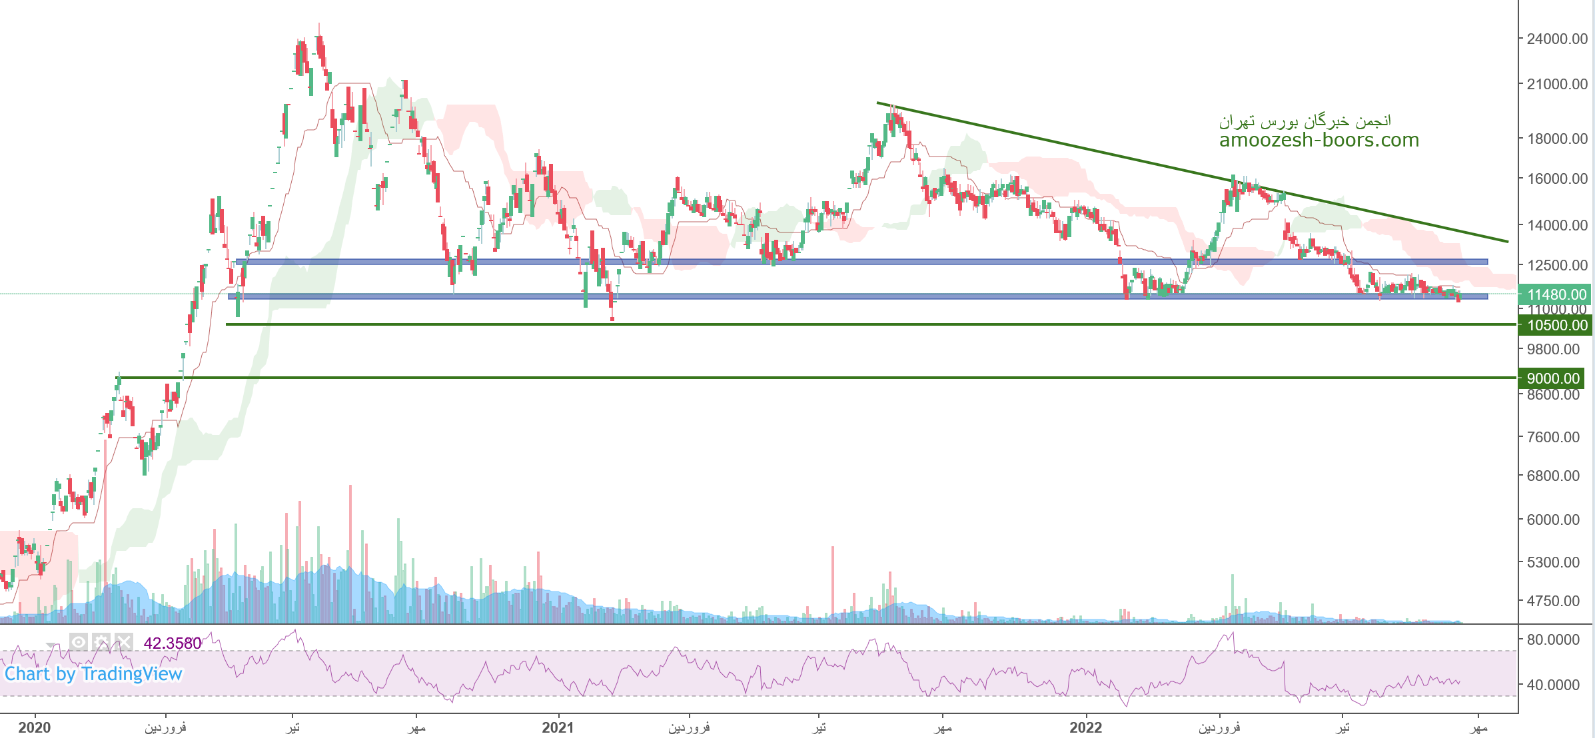Remove RSI indicator with X icon
The height and width of the screenshot is (738, 1595).
coord(124,642)
